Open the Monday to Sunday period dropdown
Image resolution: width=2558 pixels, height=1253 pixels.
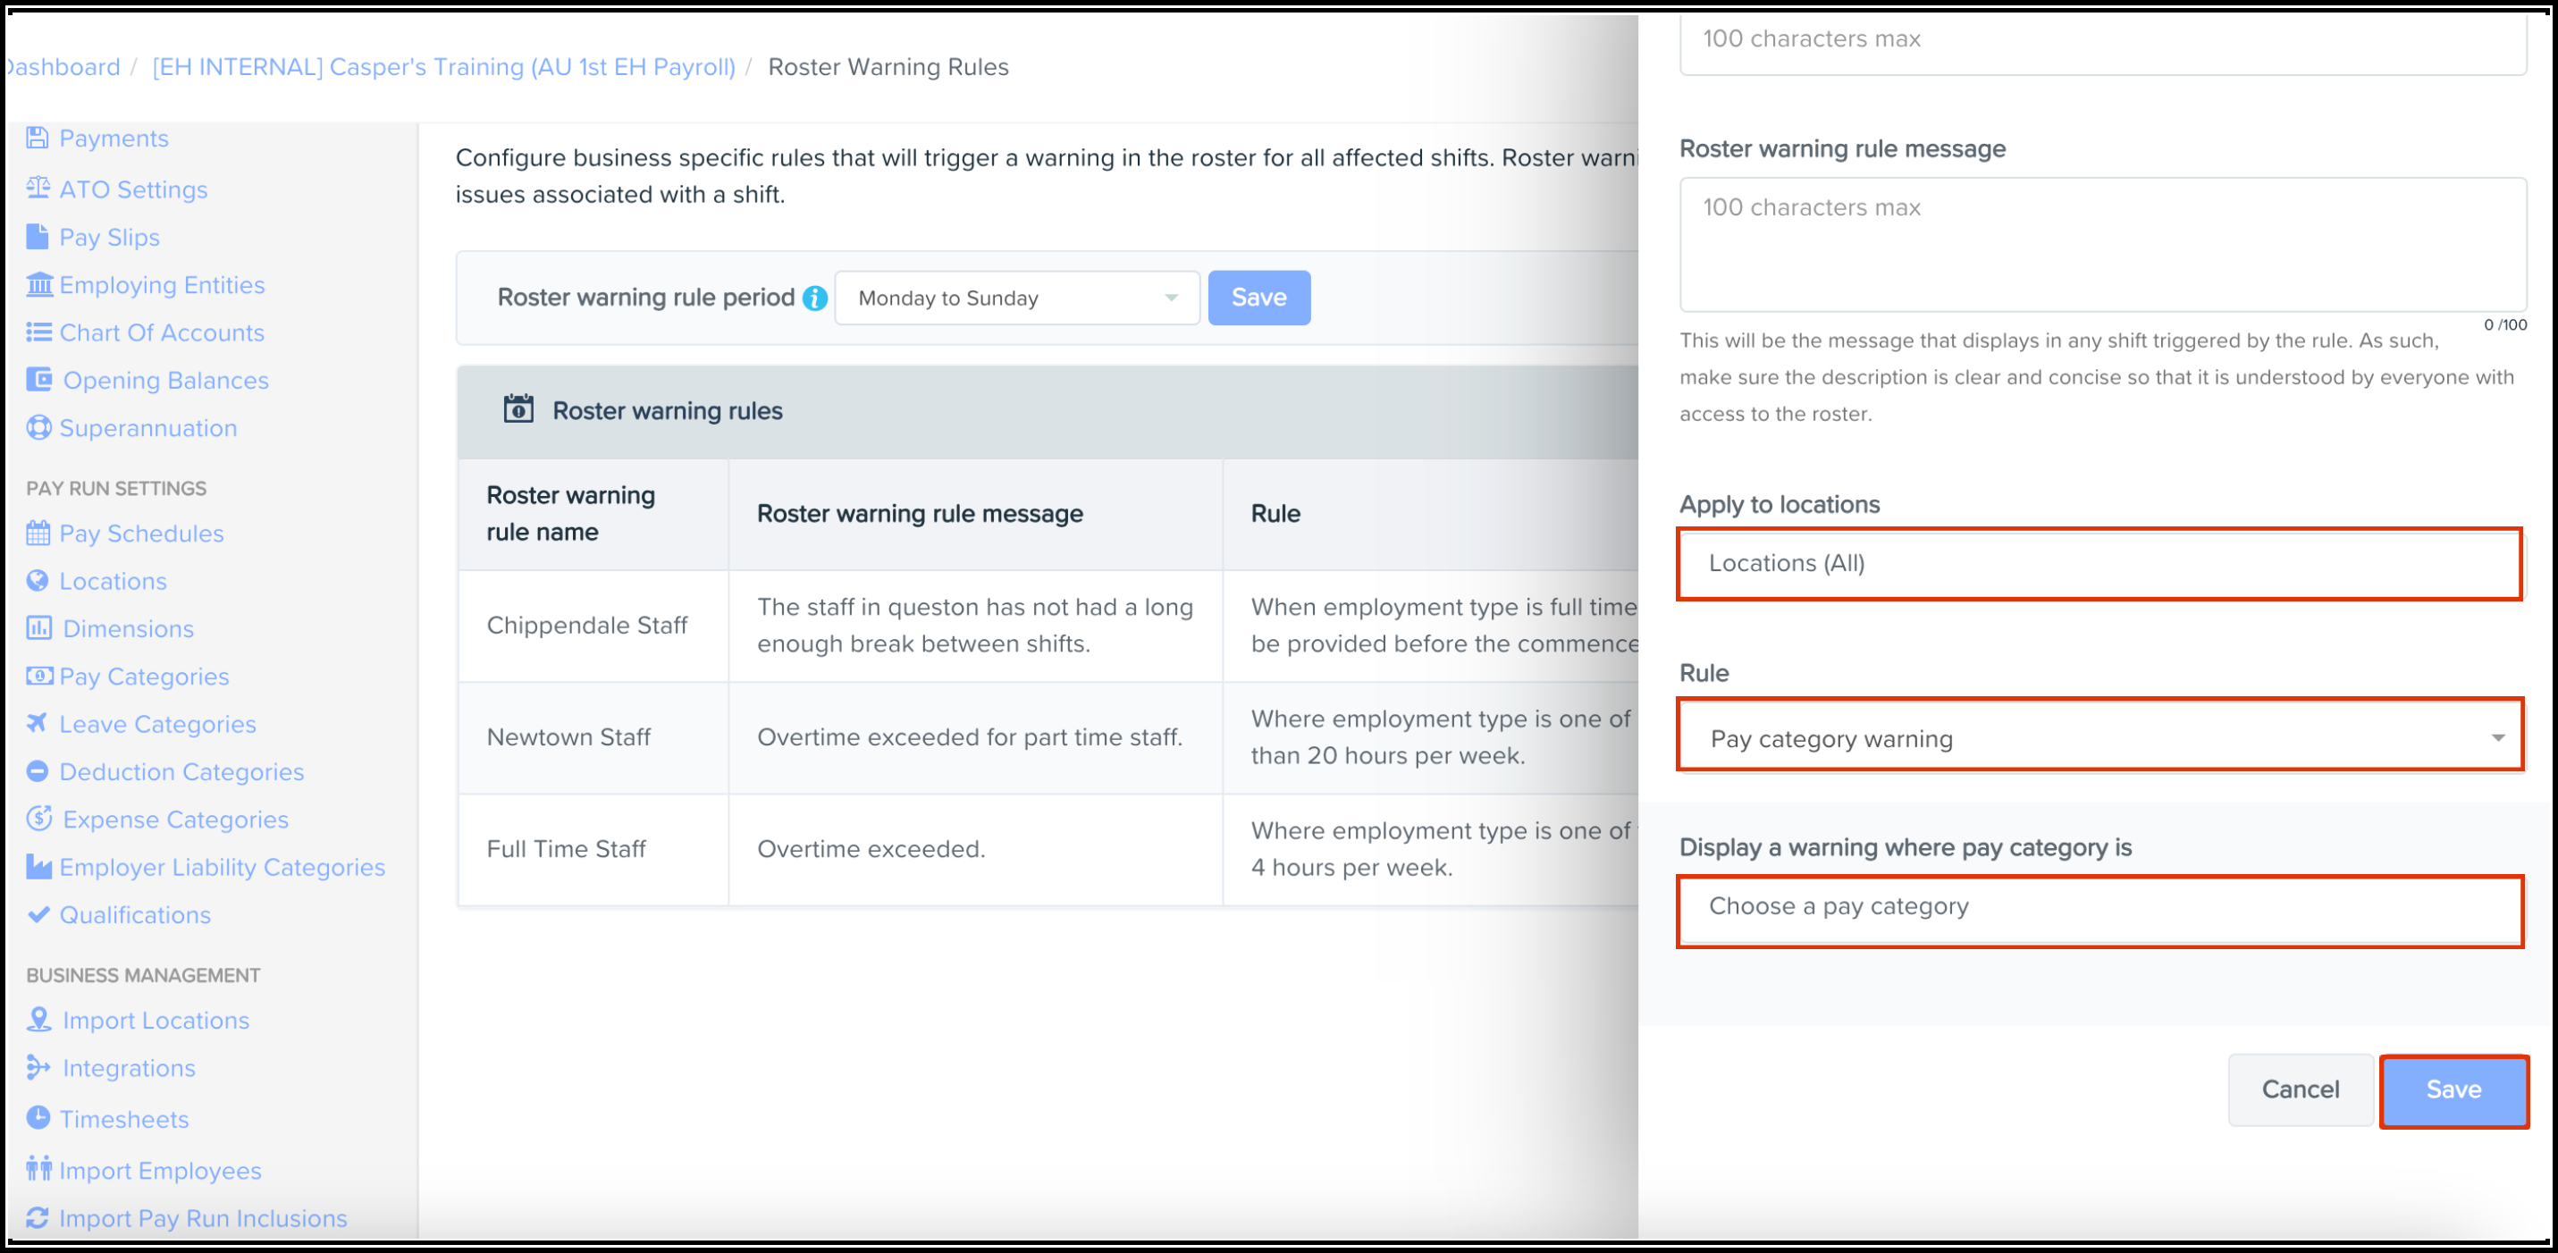(1016, 298)
